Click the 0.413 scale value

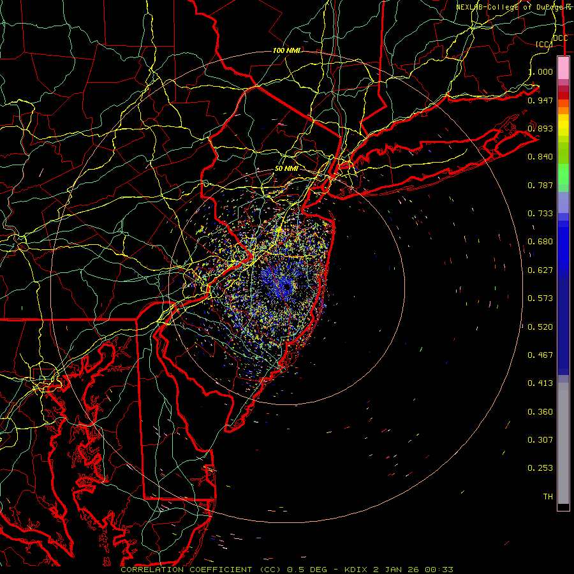pos(540,383)
